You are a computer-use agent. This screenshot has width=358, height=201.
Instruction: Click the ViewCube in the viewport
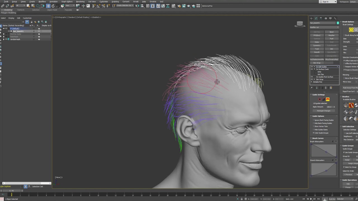pos(300,24)
